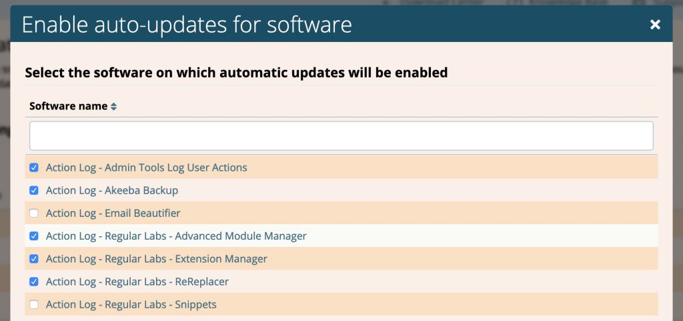This screenshot has height=321, width=683.
Task: Uncheck Regular Labs - ReReplacer checkbox
Action: pyautogui.click(x=34, y=282)
